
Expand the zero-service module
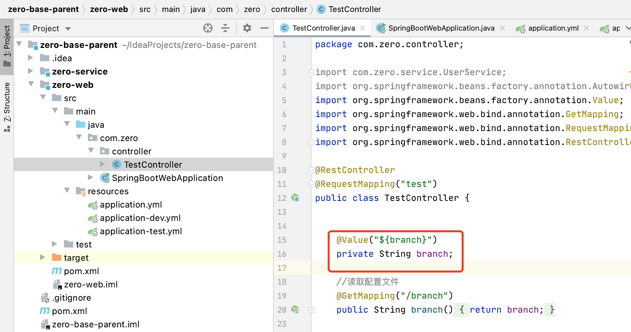tap(31, 71)
